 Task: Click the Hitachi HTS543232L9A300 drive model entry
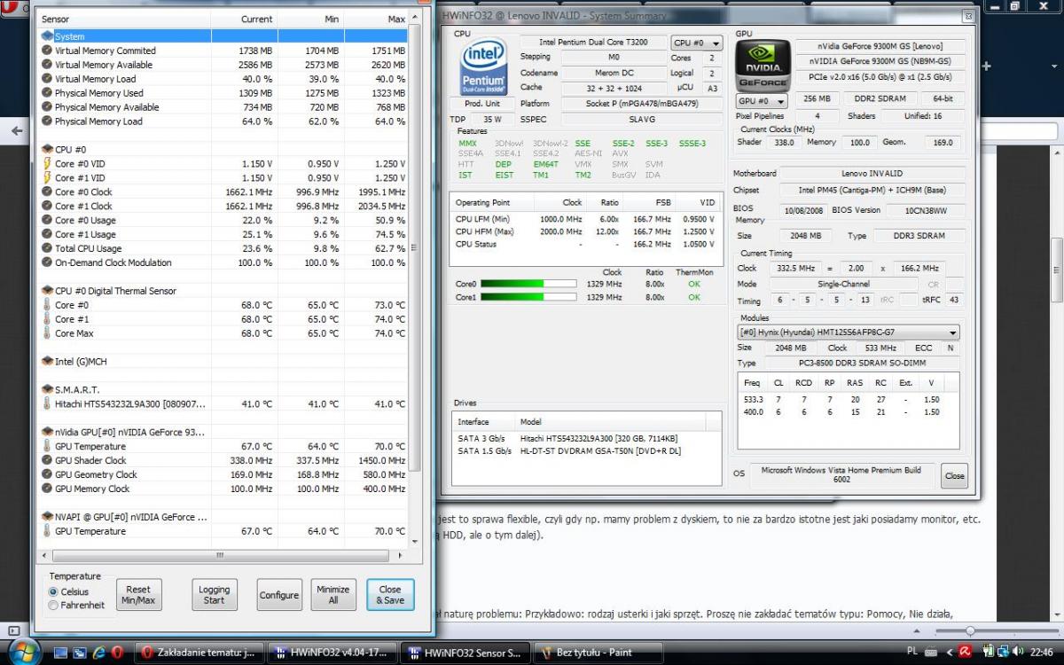598,438
